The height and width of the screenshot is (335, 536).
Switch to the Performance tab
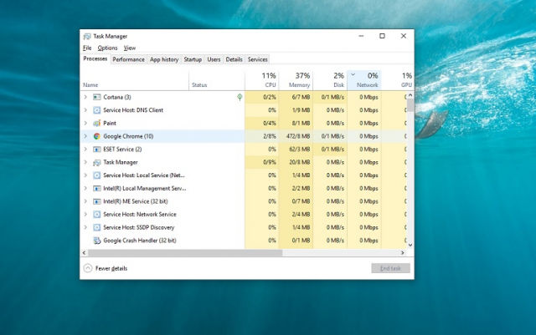pos(128,59)
